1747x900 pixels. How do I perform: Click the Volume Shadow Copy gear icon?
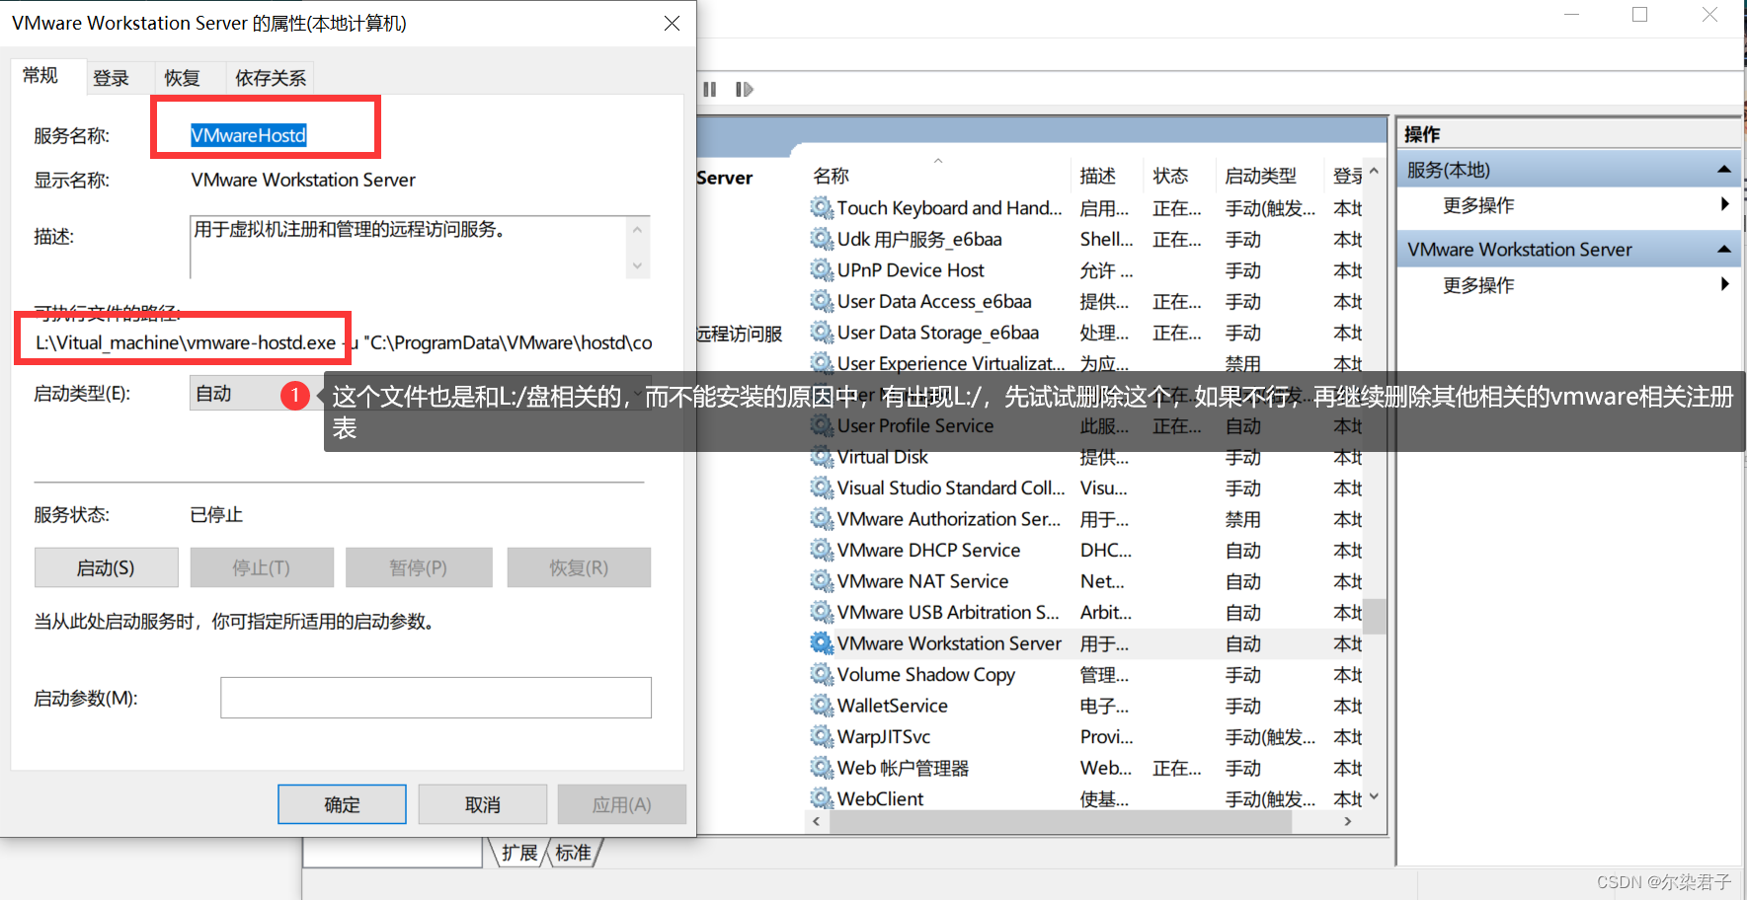click(x=822, y=675)
